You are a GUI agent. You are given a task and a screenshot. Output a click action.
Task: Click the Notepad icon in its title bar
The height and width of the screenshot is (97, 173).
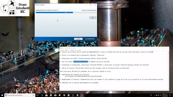coord(61,48)
